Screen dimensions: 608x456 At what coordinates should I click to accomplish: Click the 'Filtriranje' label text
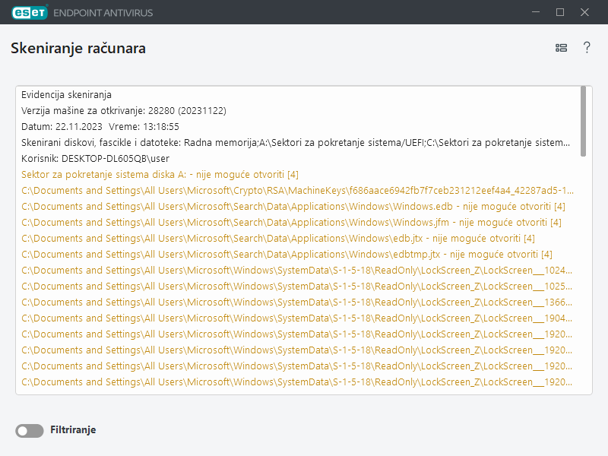[73, 430]
